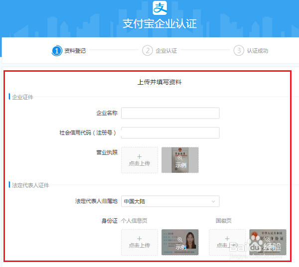Screen dimensions: 299x267
Task: Click the 认证成功 step label
Action: click(258, 51)
